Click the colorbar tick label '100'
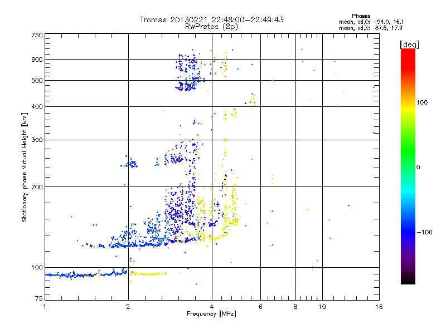Image resolution: width=446 pixels, height=334 pixels. pos(422,102)
